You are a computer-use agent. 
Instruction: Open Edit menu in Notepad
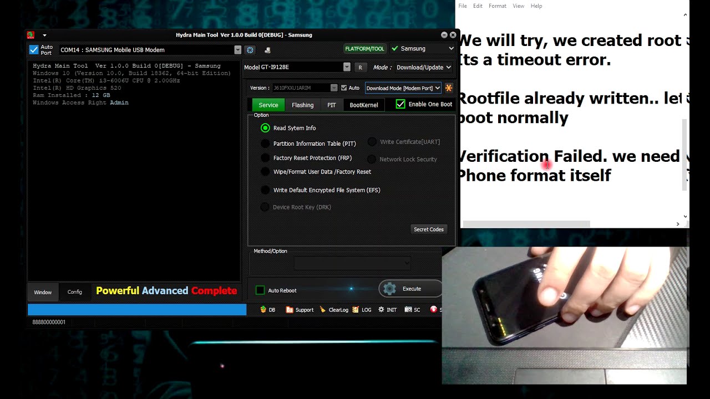click(478, 6)
